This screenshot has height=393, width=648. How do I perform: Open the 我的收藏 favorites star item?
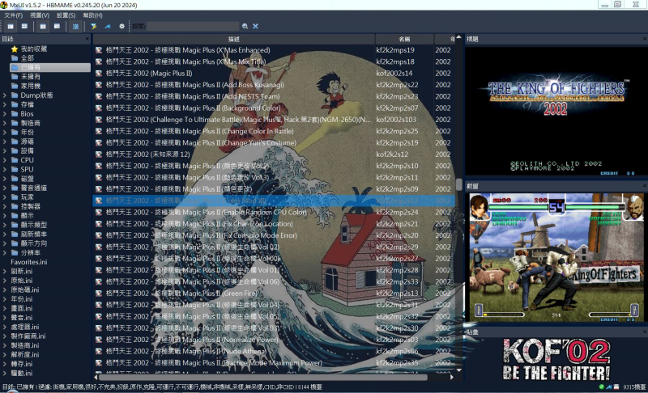point(33,49)
